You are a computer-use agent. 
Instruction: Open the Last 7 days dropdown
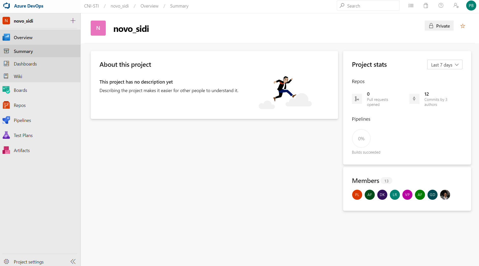445,65
